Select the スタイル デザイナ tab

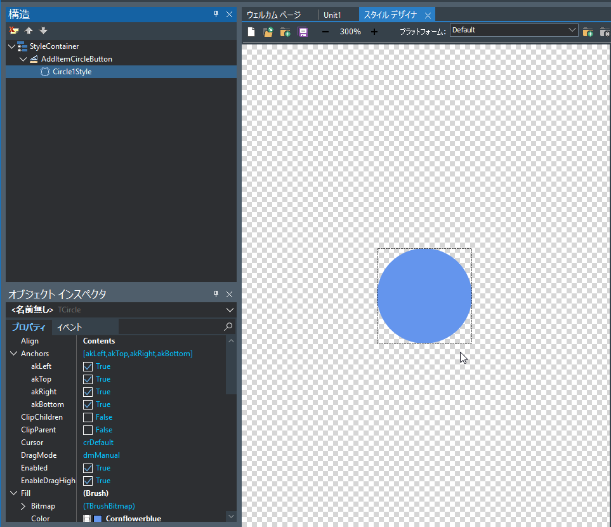click(x=390, y=15)
